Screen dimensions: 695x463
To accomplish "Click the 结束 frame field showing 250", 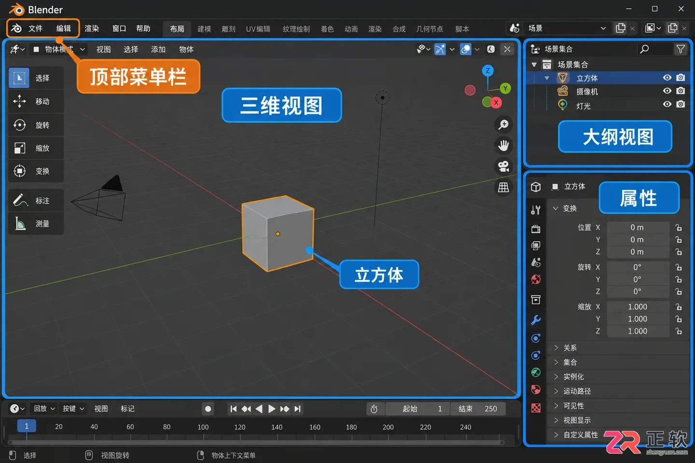I will [478, 409].
